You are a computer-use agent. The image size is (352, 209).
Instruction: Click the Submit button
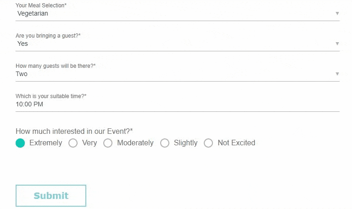pos(51,196)
